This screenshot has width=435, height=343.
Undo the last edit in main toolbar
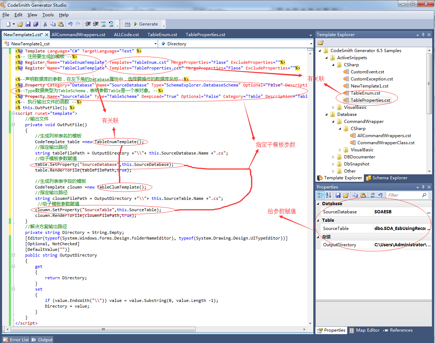coord(70,24)
